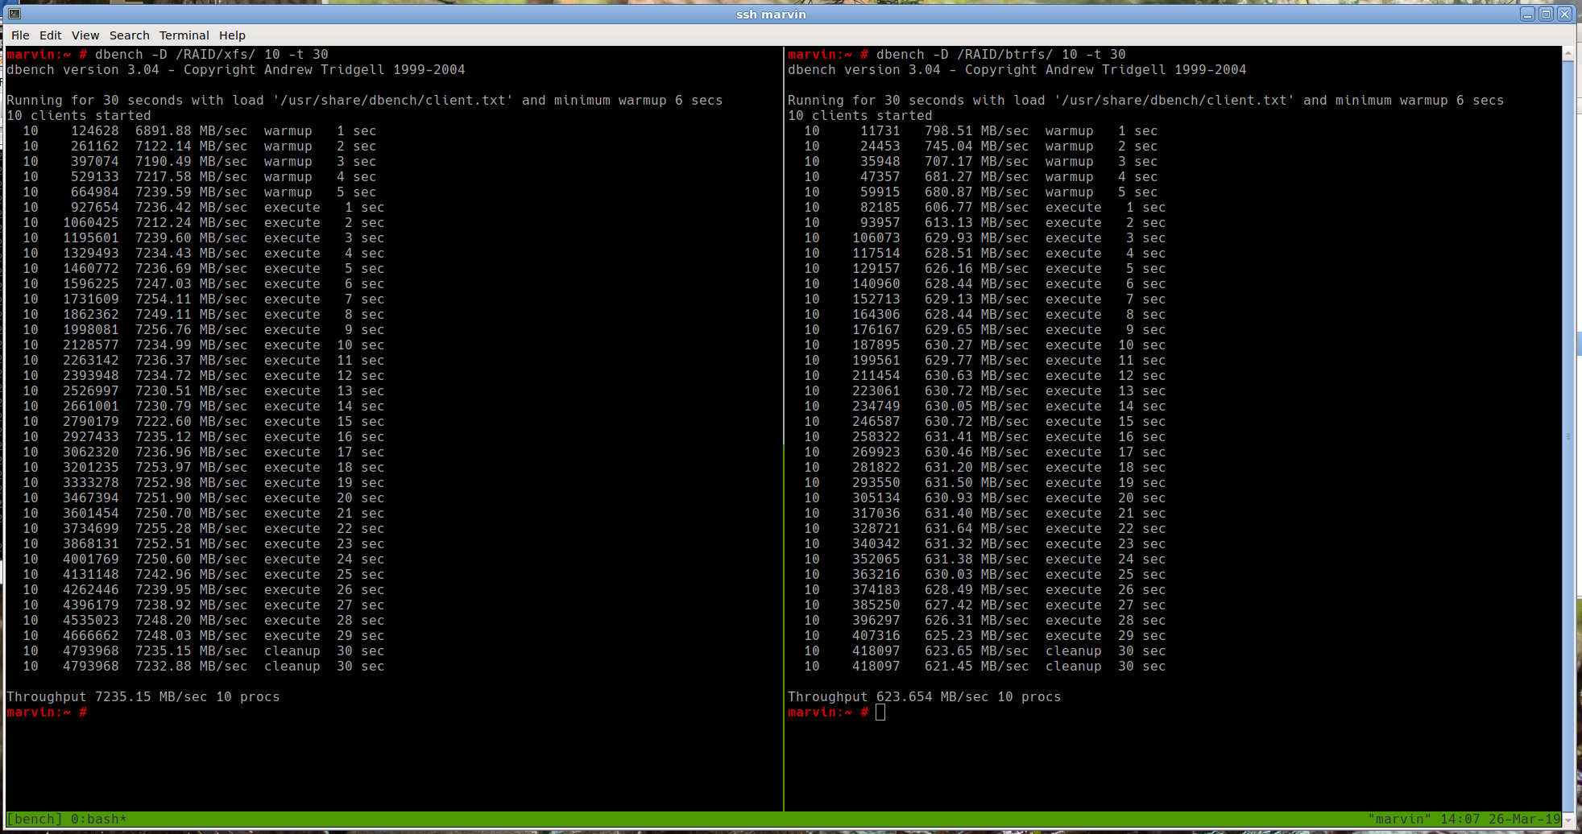This screenshot has height=834, width=1582.
Task: Click the 'ssh marvin' window title
Action: click(771, 14)
